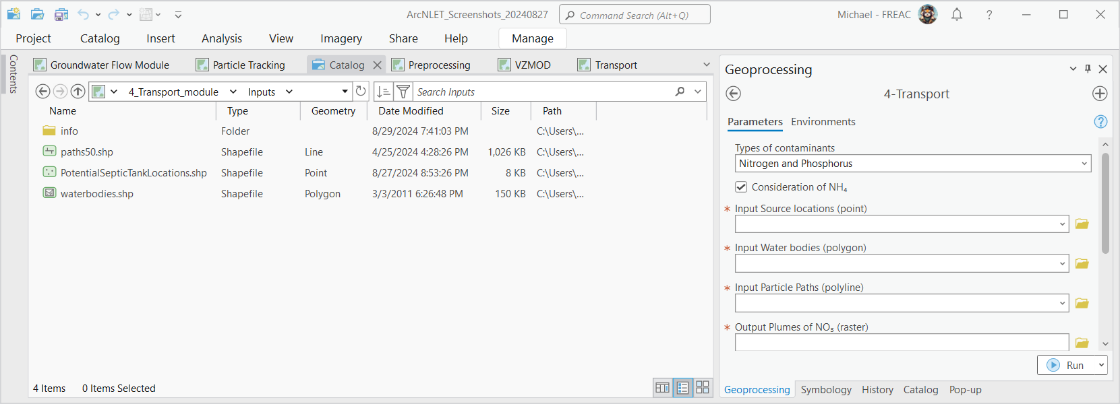
Task: Click the Undo arrow icon
Action: point(83,14)
